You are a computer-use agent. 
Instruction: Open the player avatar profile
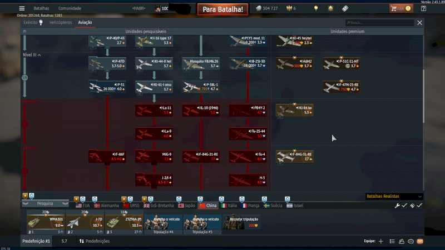[157, 8]
